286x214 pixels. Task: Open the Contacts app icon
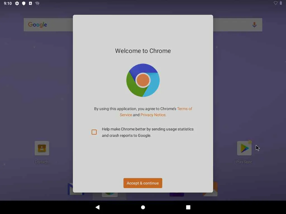click(x=42, y=148)
